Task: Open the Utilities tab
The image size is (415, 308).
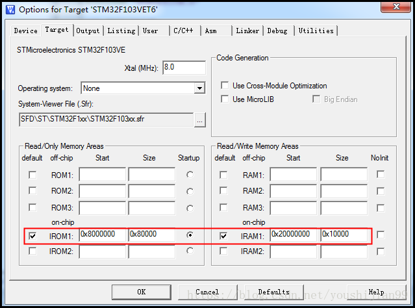Action: pyautogui.click(x=316, y=31)
